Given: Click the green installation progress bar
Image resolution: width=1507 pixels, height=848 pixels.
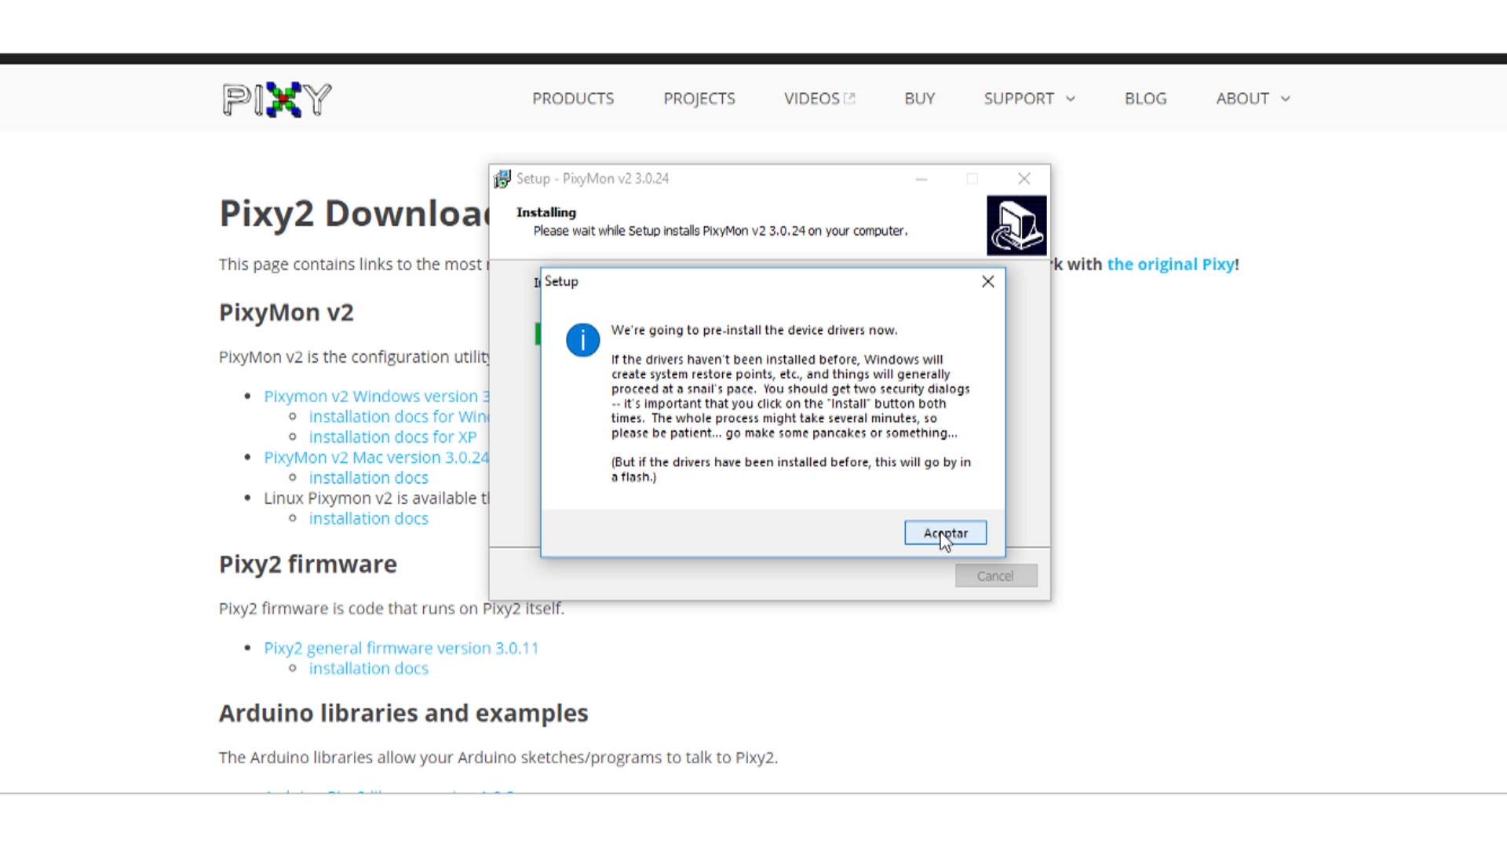Looking at the screenshot, I should click(x=538, y=334).
